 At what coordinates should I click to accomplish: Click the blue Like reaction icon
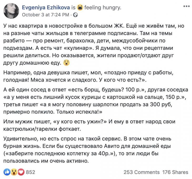click(7, 172)
